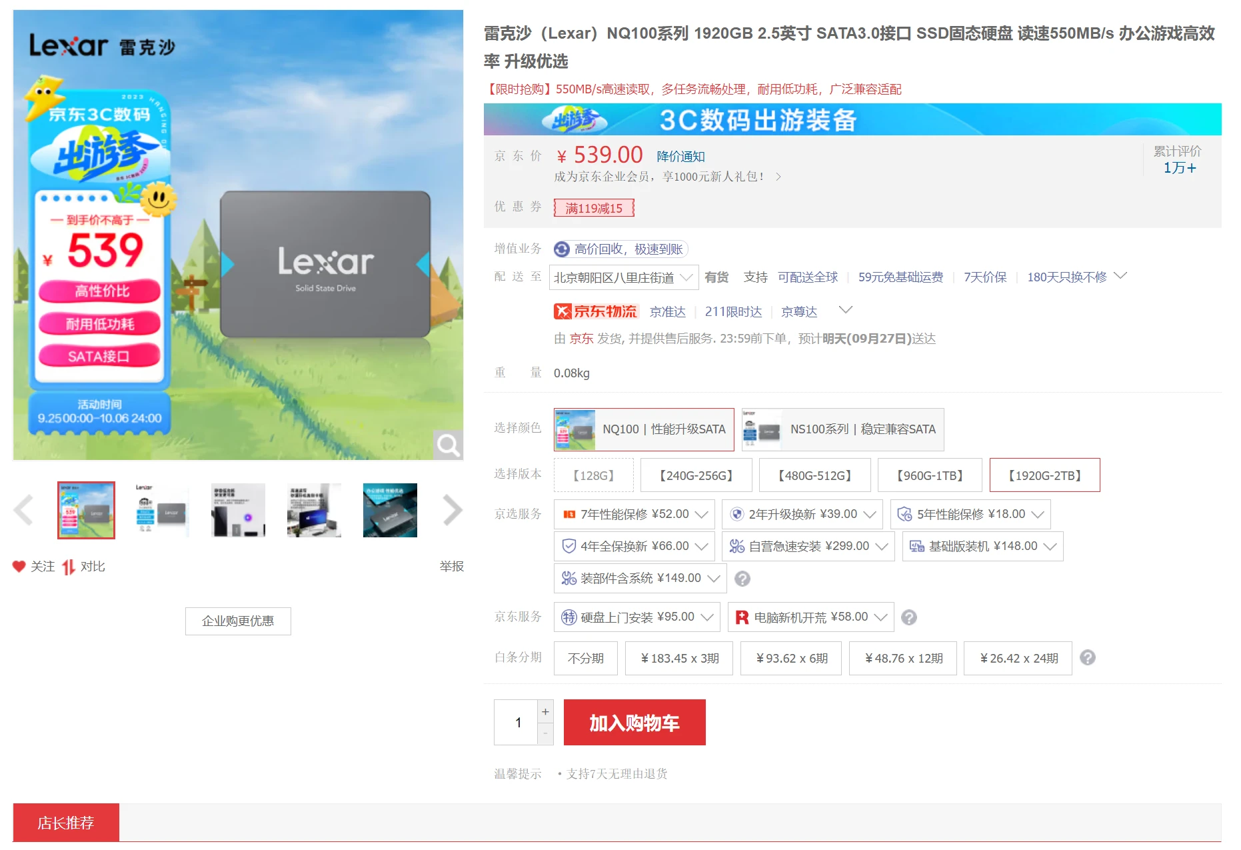Image resolution: width=1241 pixels, height=850 pixels.
Task: Click the 京东物流 logo
Action: (x=596, y=311)
